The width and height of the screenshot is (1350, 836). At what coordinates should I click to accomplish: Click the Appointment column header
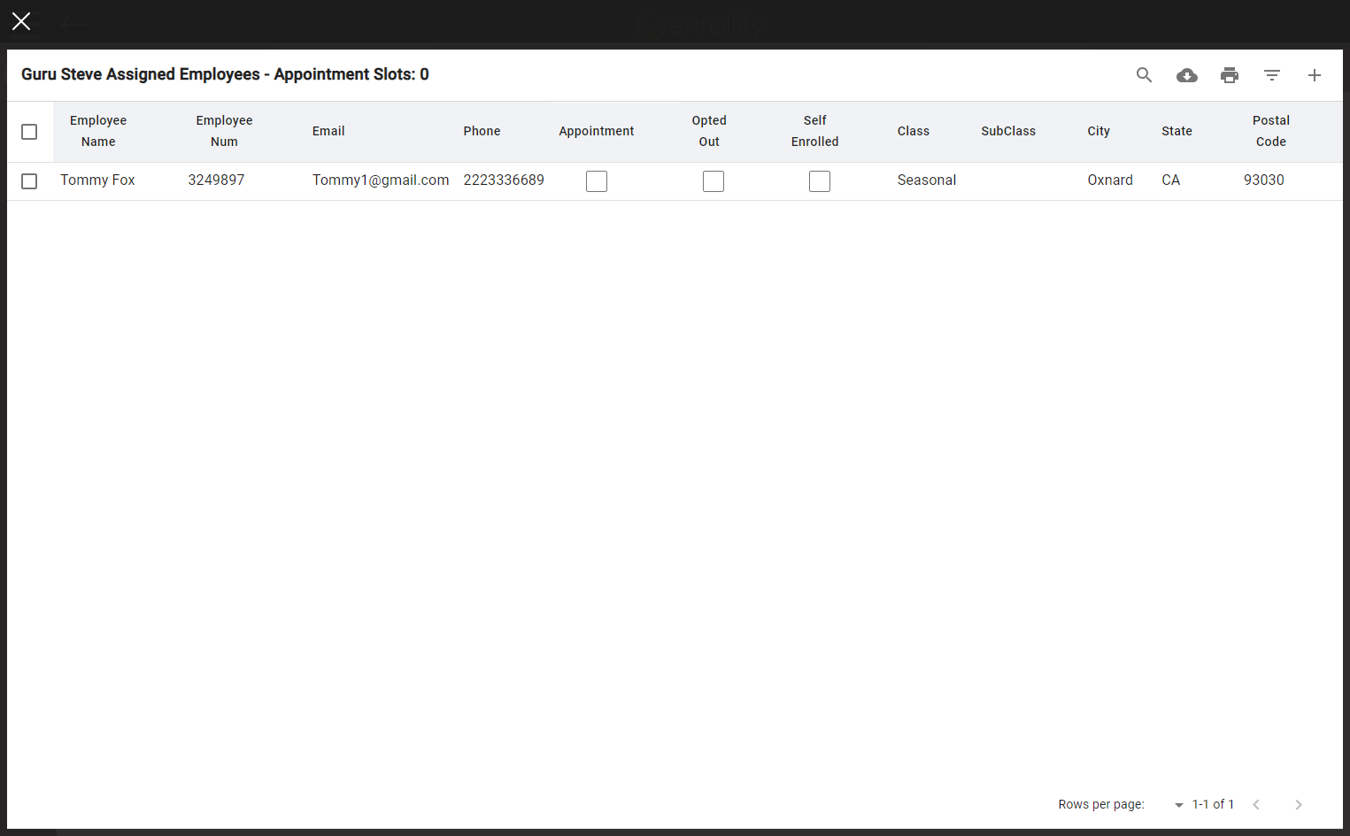(597, 131)
